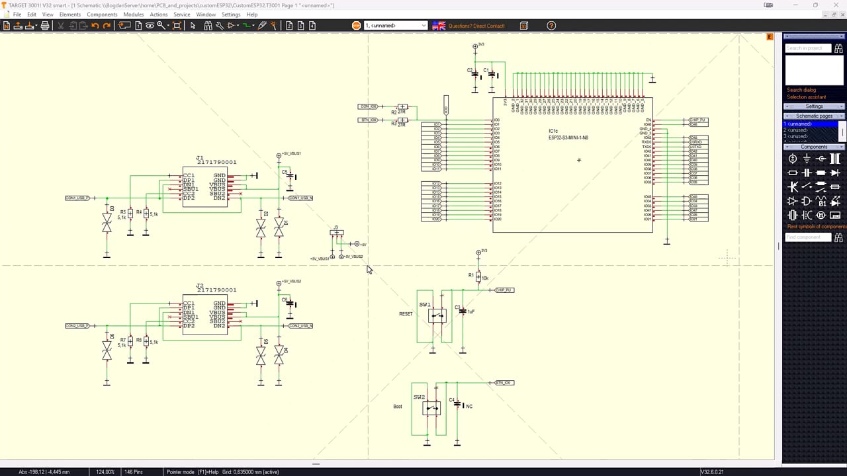Choose the motor symbol in Components palette

tap(821, 215)
